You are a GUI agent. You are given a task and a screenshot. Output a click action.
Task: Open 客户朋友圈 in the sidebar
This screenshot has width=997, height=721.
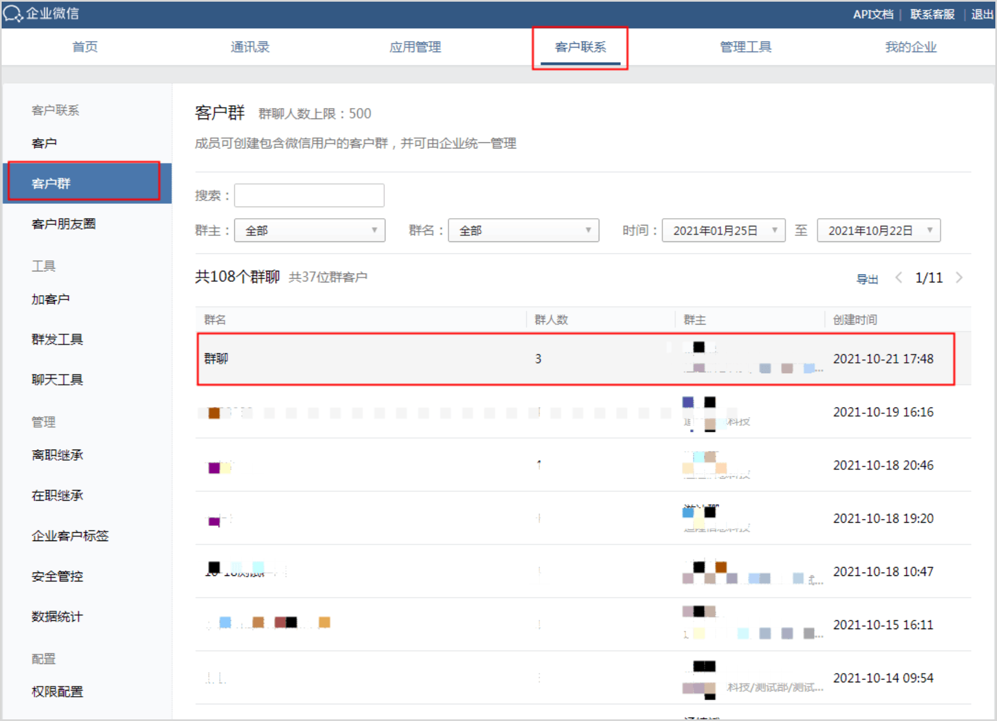pyautogui.click(x=64, y=224)
